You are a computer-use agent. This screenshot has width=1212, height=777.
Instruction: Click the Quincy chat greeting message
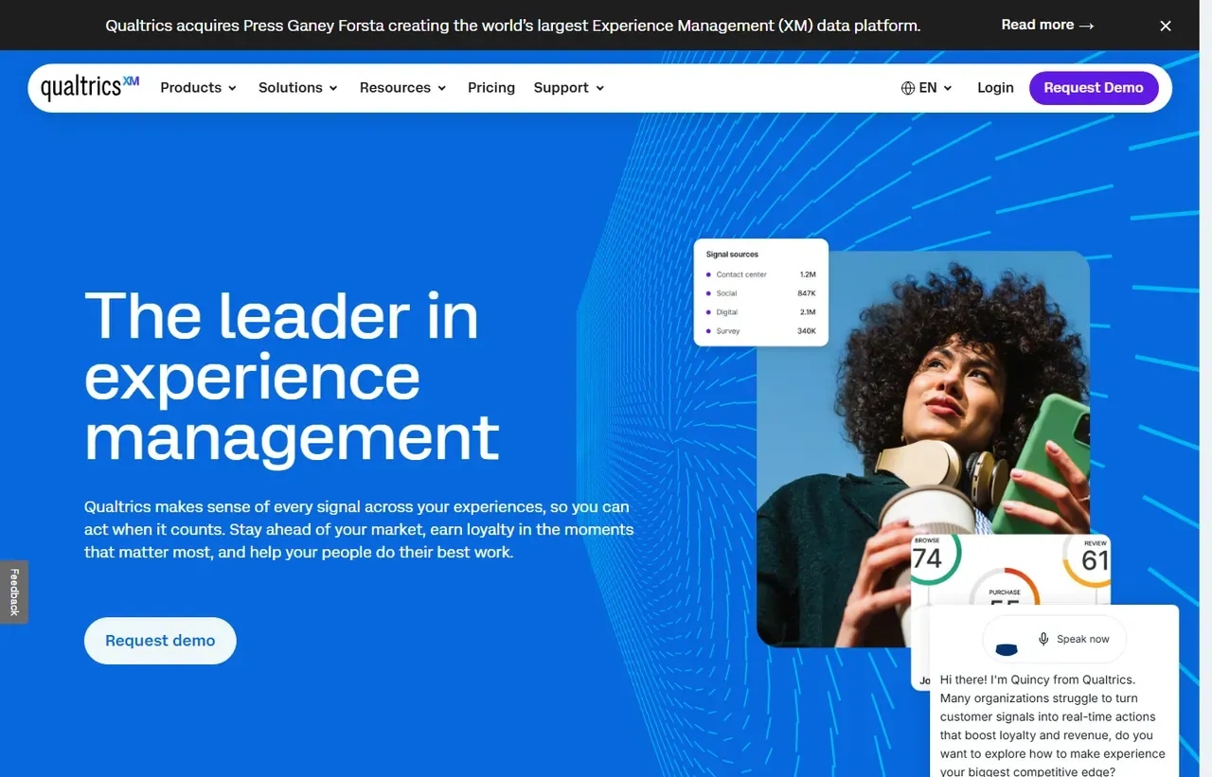pos(1053,726)
